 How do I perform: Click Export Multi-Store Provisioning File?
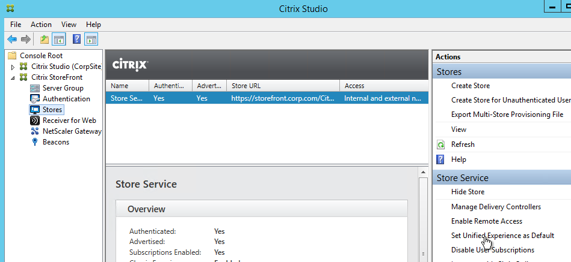coord(507,115)
